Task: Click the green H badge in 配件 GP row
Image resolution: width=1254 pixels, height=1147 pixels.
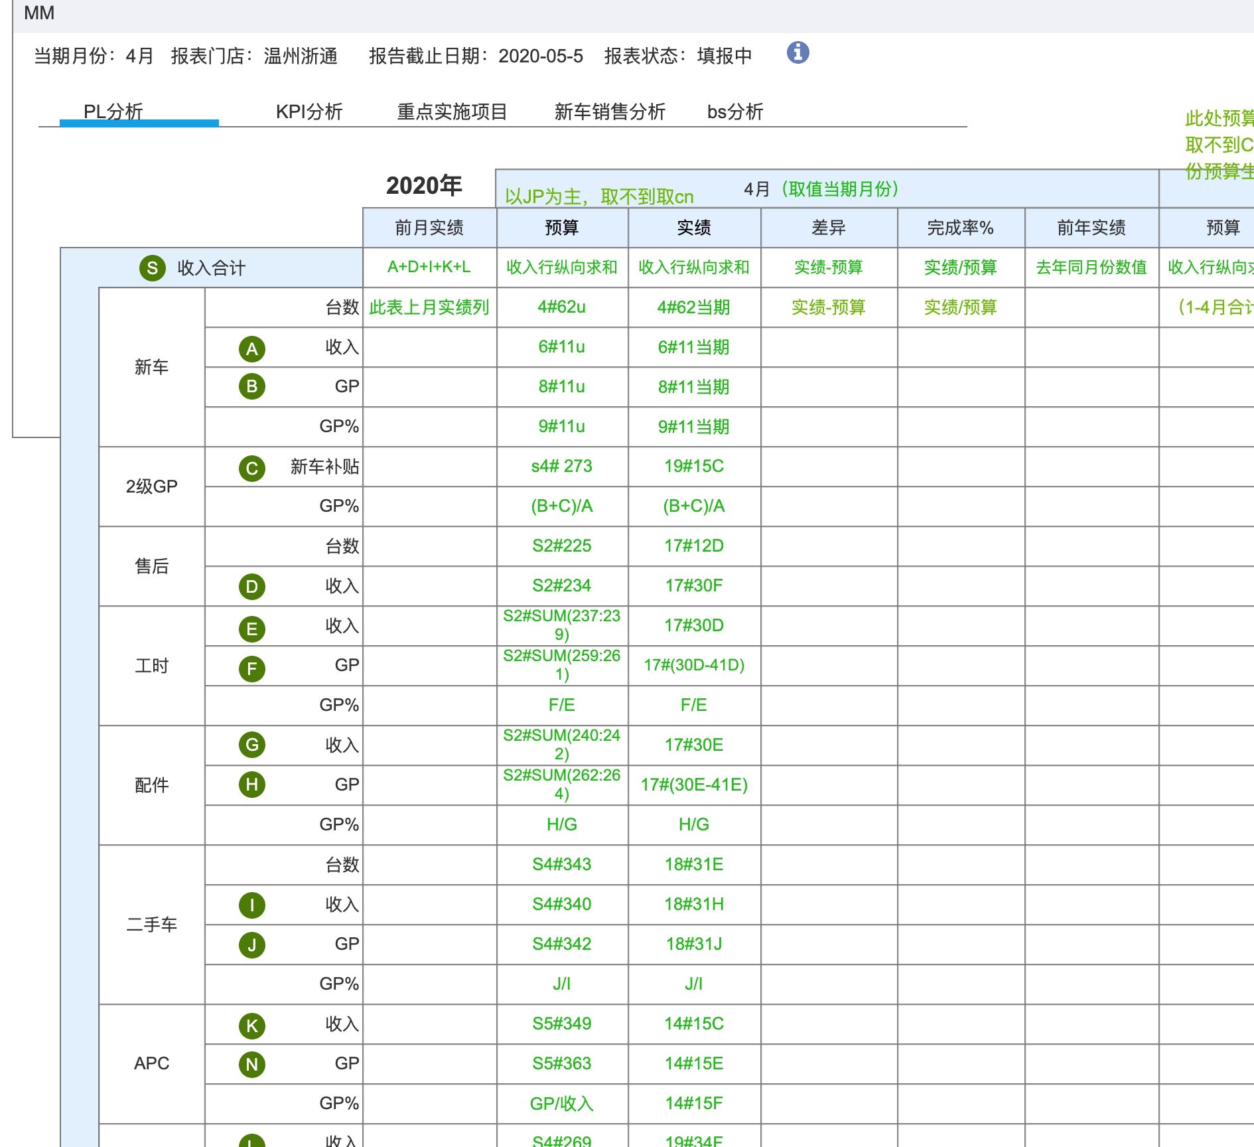Action: (252, 785)
